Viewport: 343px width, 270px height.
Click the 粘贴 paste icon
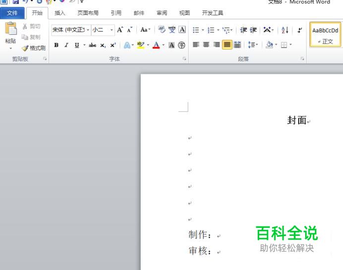[x=11, y=28]
